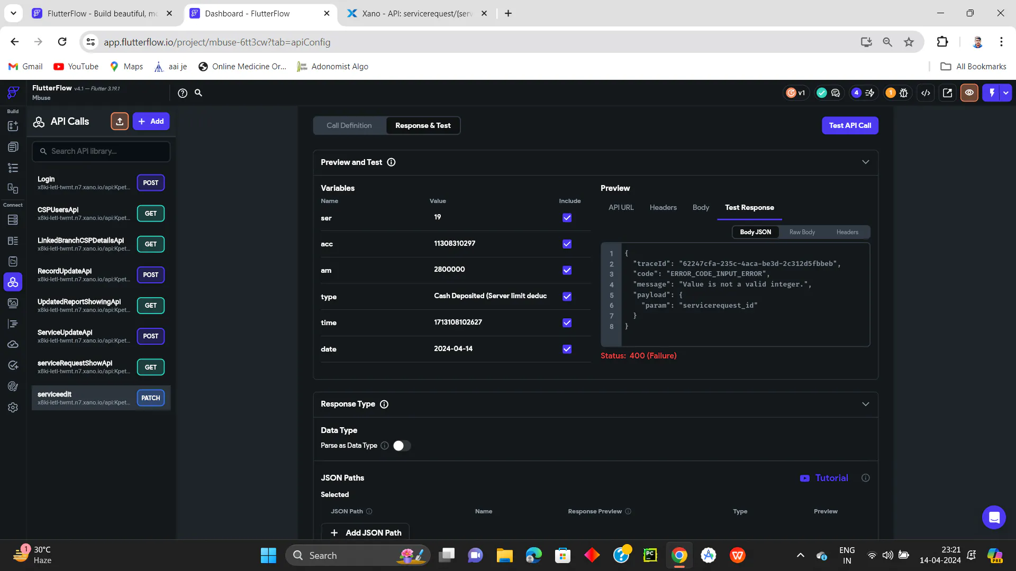Open the Chrome tab search dropdown
Screen dimensions: 1016x571
coord(13,13)
